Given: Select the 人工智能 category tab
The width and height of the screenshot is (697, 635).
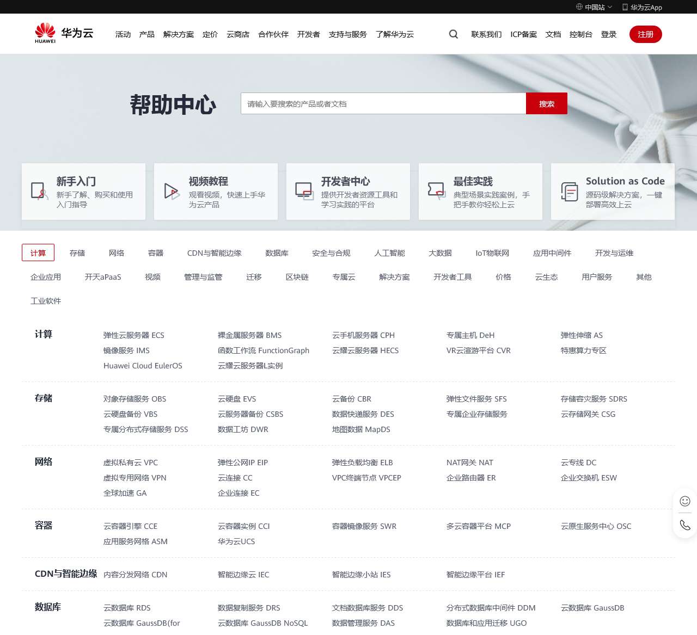Looking at the screenshot, I should pos(389,253).
